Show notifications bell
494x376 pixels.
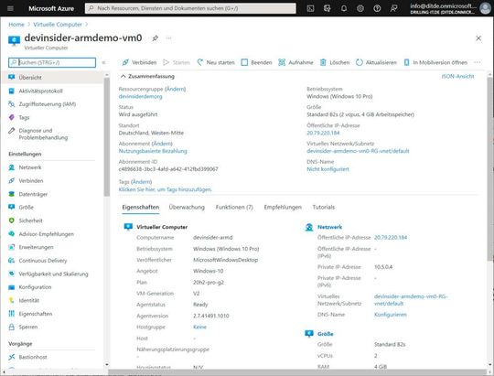344,8
